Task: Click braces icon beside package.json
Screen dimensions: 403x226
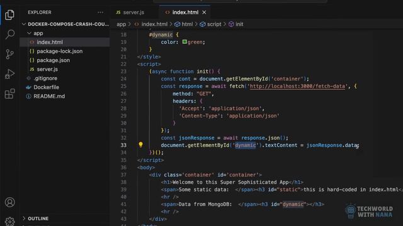Action: (x=32, y=60)
